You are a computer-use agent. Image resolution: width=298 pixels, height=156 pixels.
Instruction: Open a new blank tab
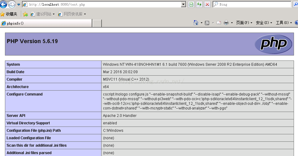(x=97, y=23)
